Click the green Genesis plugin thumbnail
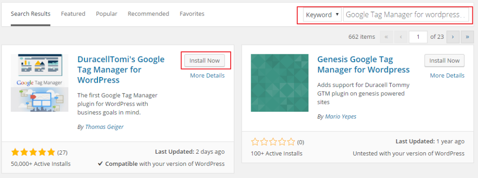The image size is (478, 178). [x=280, y=83]
